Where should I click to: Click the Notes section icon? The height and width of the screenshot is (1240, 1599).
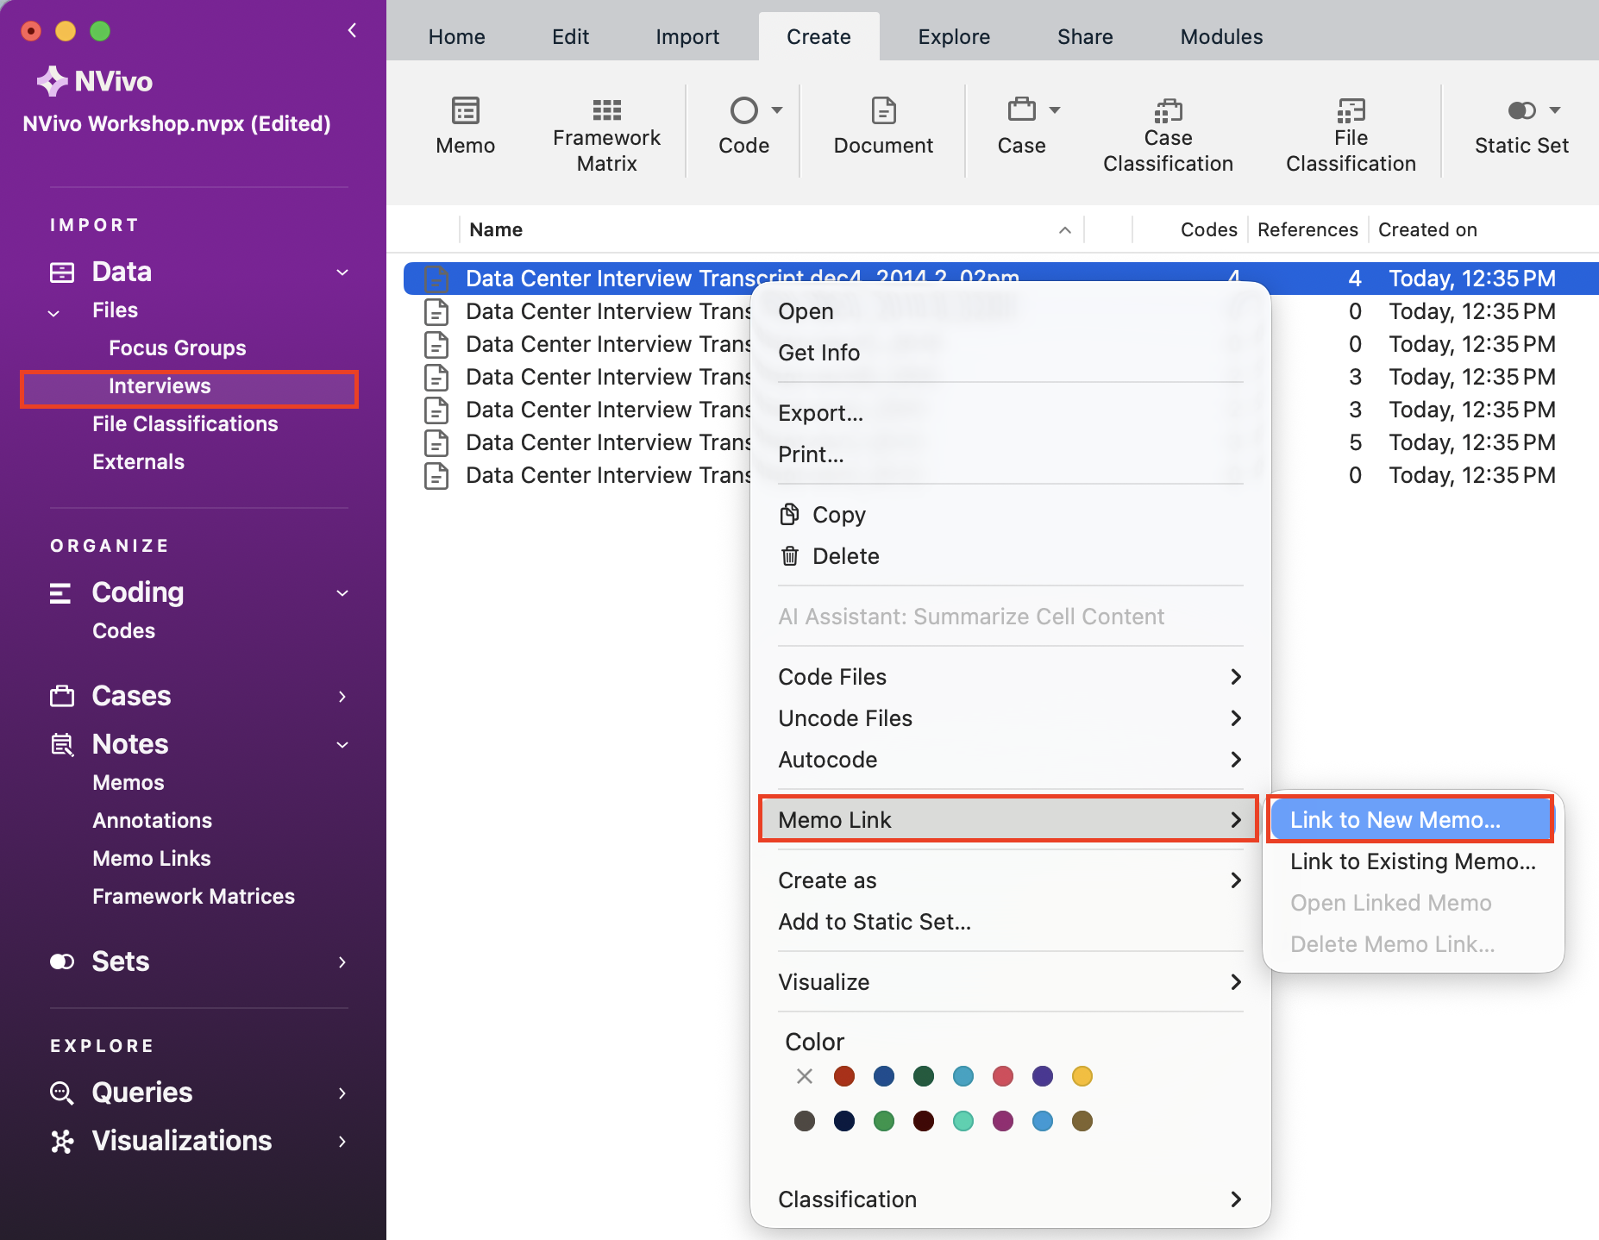coord(62,744)
